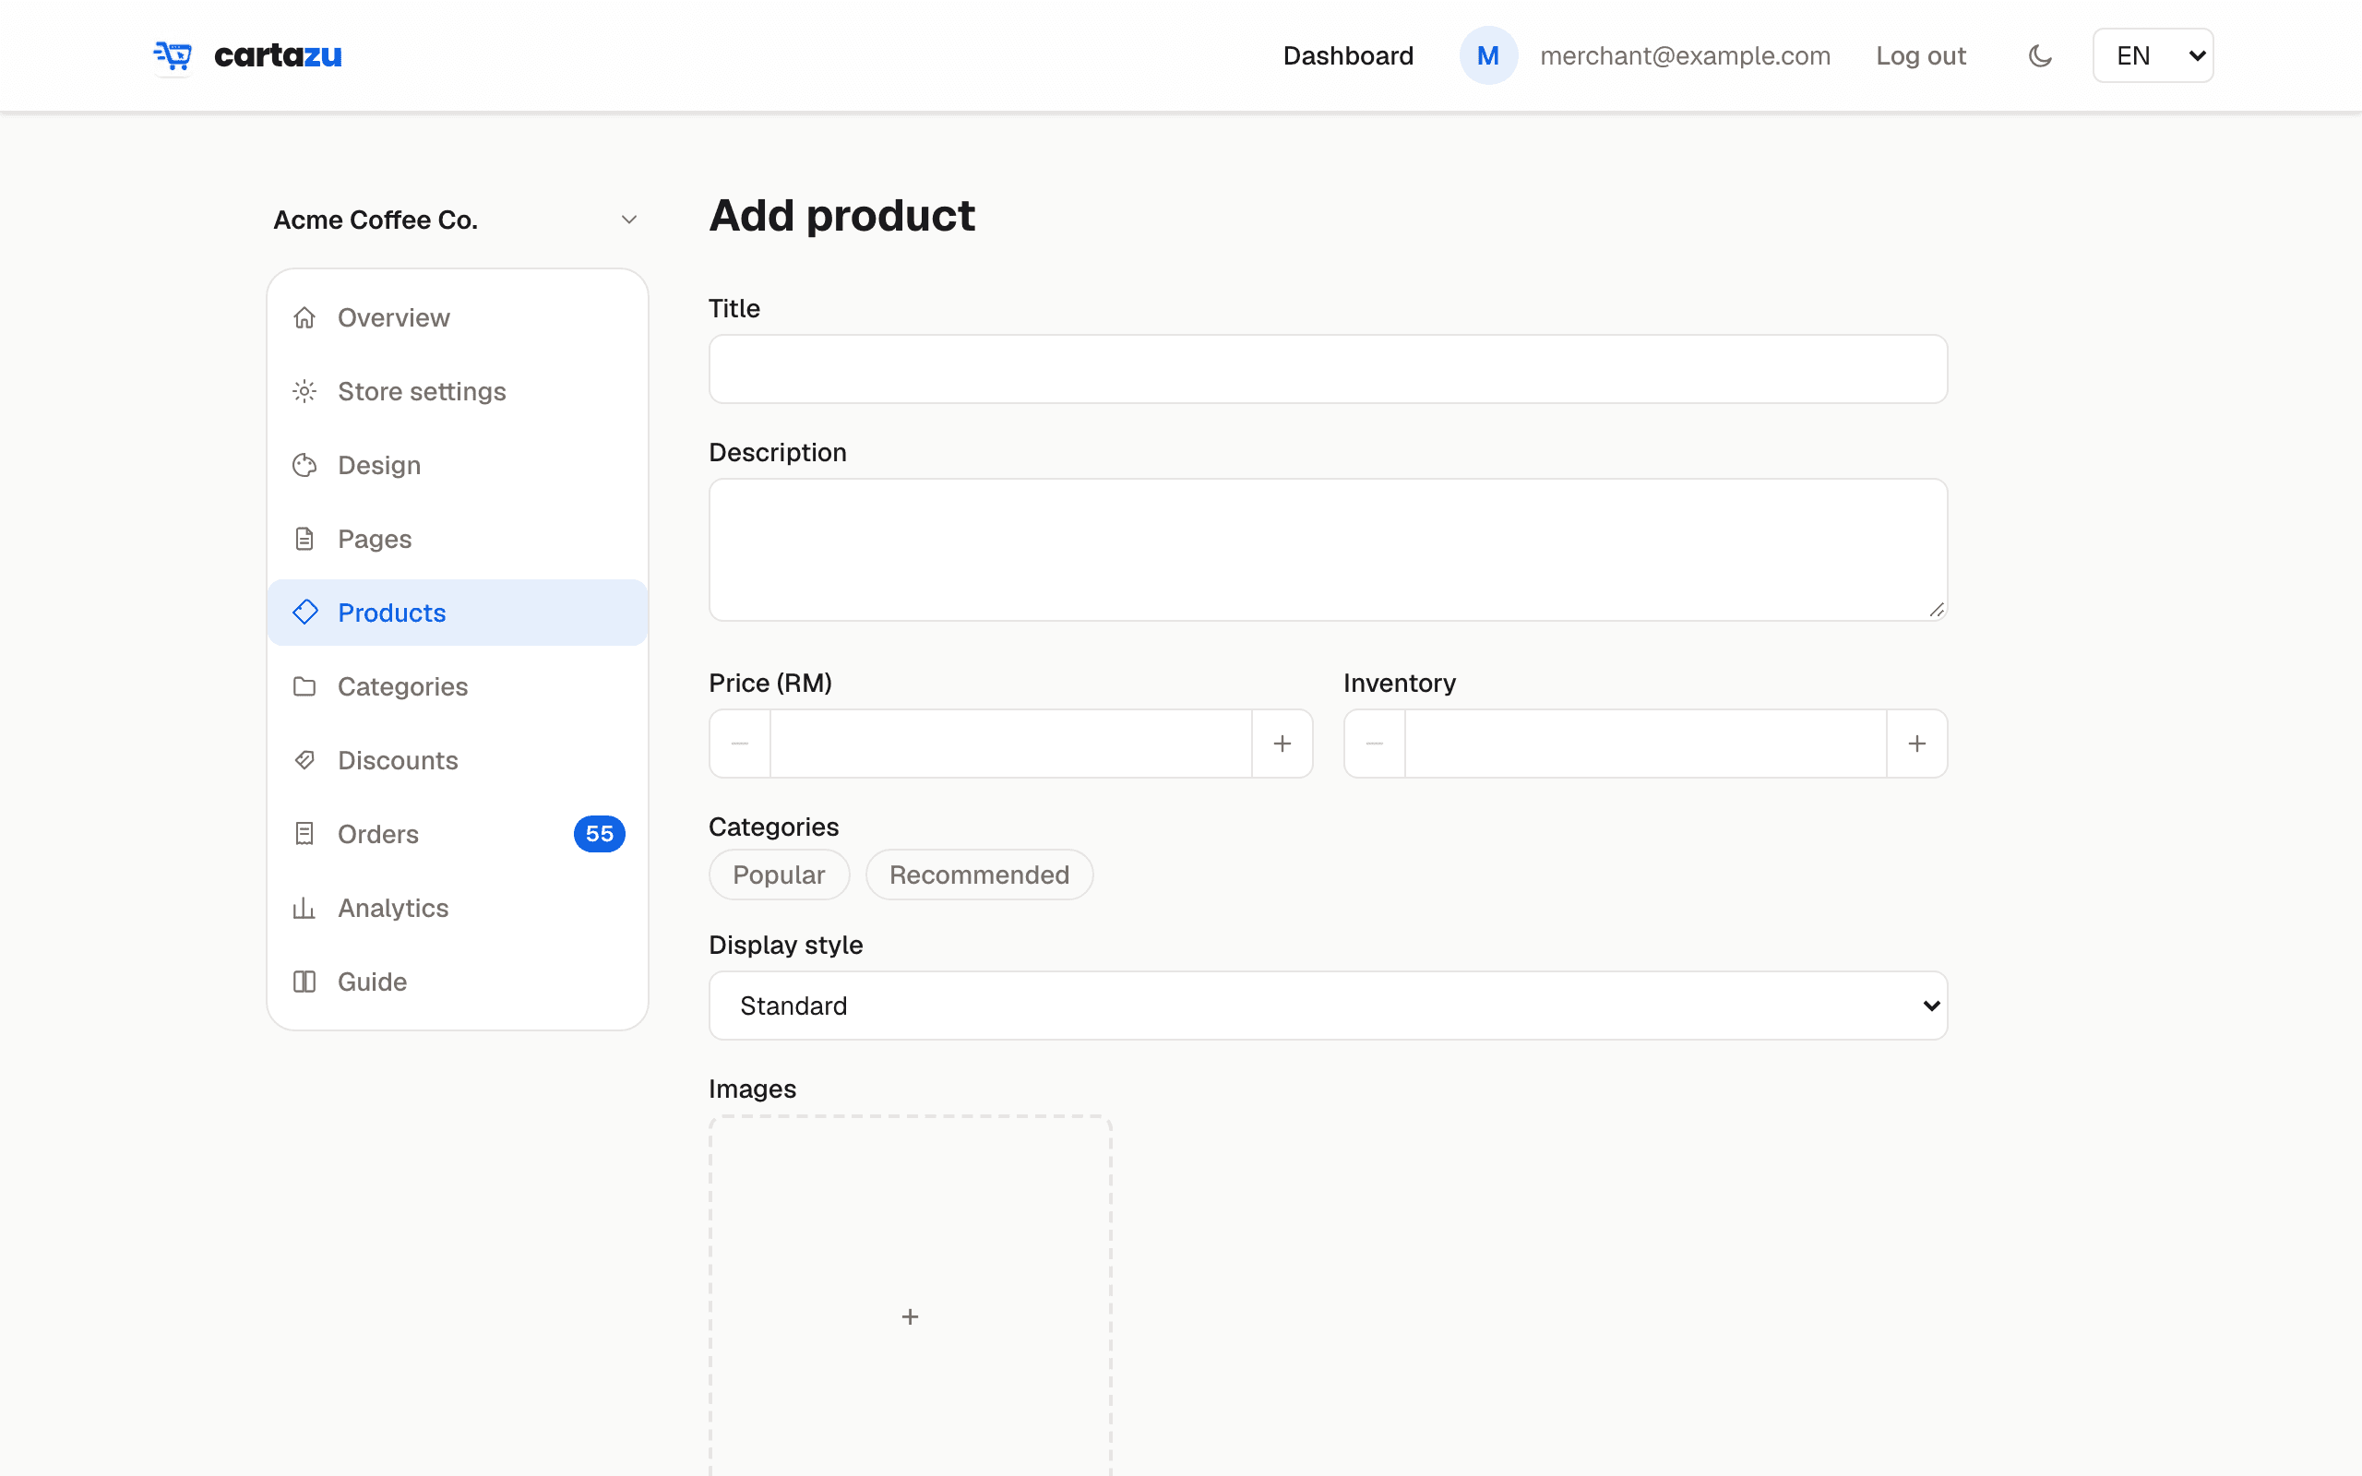Click the Categories folder icon
The height and width of the screenshot is (1476, 2362).
tap(304, 686)
